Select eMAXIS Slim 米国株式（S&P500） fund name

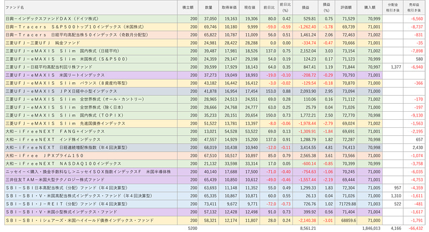click(66, 59)
